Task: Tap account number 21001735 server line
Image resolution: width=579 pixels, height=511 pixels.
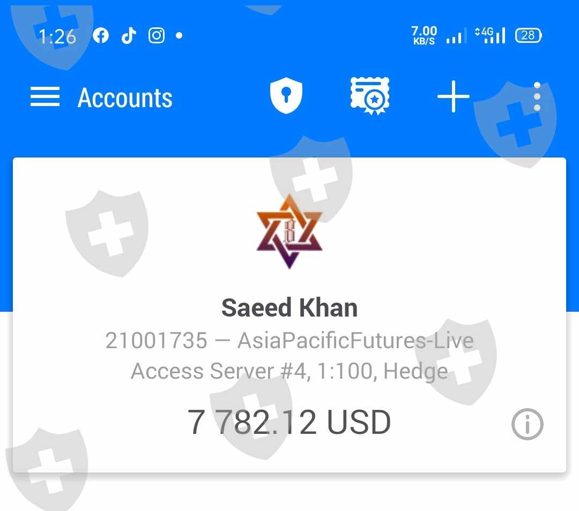Action: [x=289, y=340]
